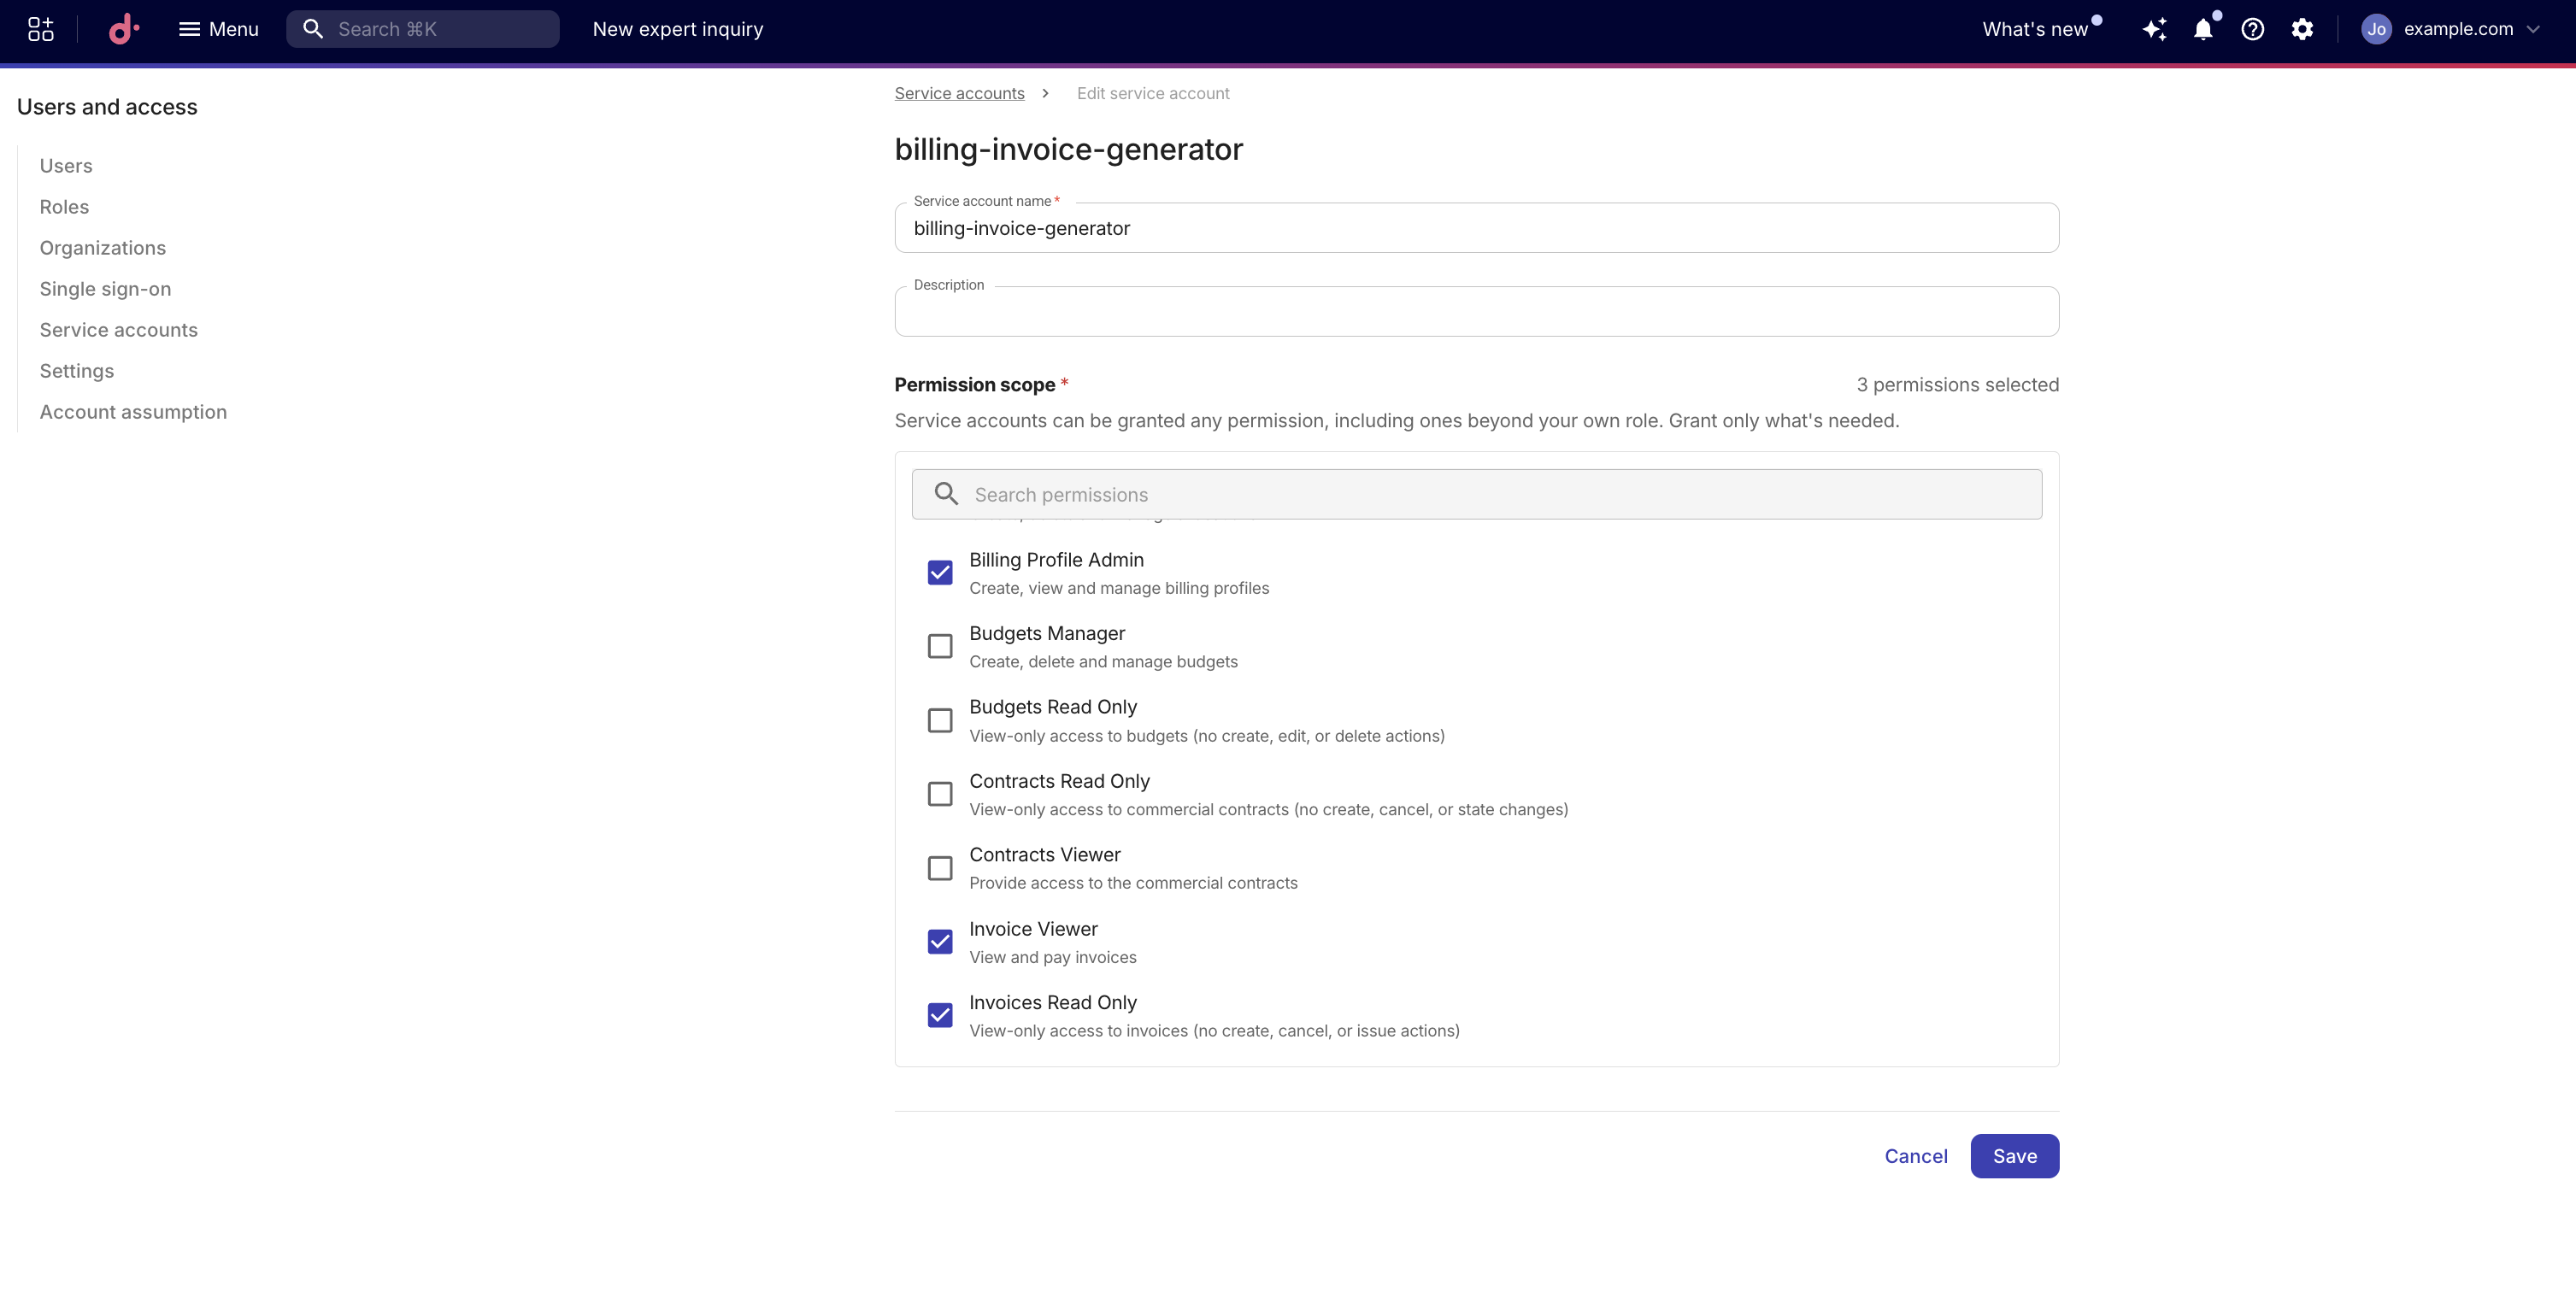
Task: Edit the Service account name field
Action: point(1476,228)
